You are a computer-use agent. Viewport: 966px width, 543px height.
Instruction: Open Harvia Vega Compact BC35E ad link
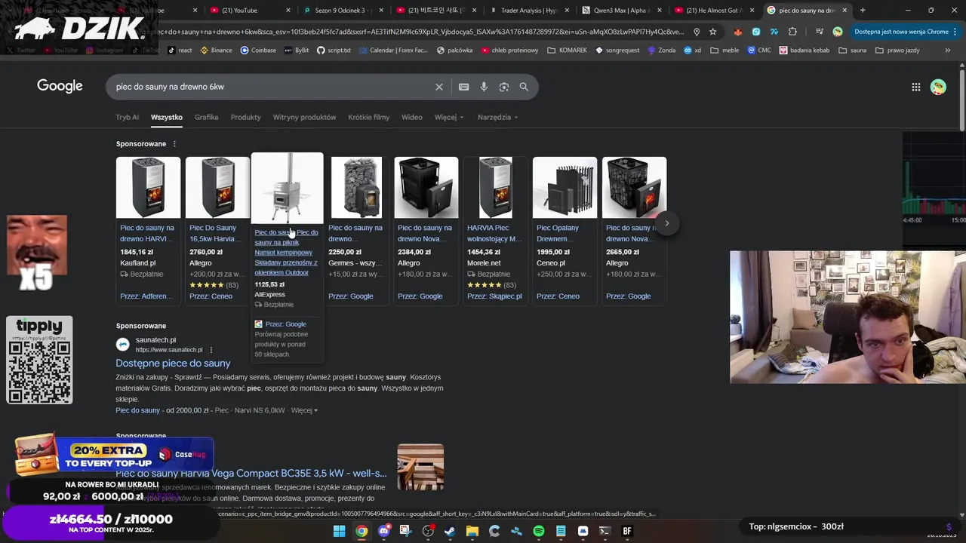(251, 474)
